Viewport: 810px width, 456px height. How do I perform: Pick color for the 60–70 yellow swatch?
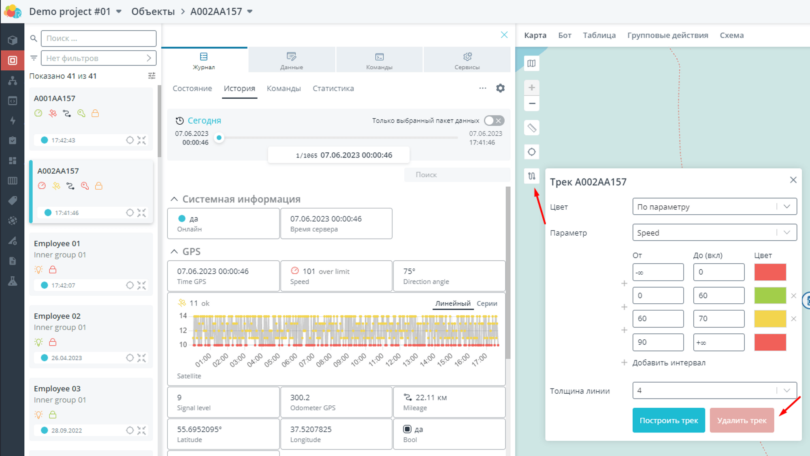[770, 319]
